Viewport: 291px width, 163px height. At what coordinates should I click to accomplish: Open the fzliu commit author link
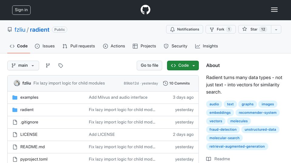coord(27,83)
